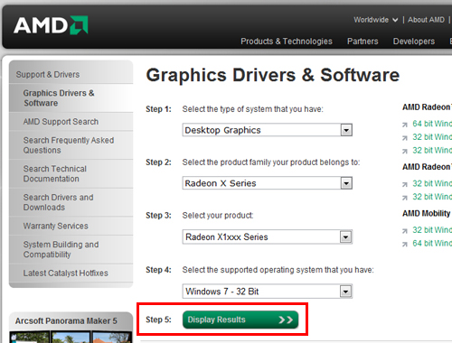Click last 64 bit Windows link under AMD Mobility

coord(432,243)
